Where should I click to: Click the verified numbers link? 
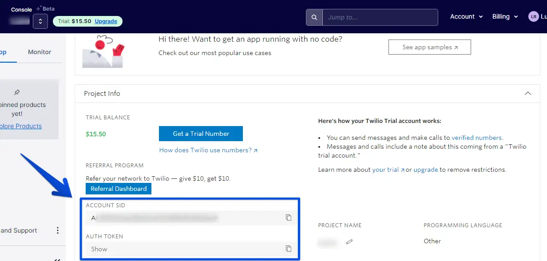click(477, 138)
